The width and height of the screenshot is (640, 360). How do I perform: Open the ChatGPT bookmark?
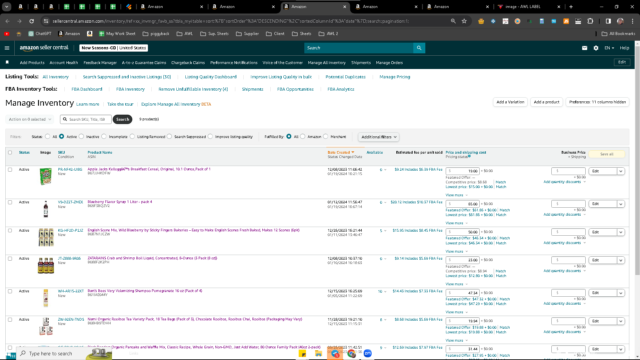coord(40,34)
